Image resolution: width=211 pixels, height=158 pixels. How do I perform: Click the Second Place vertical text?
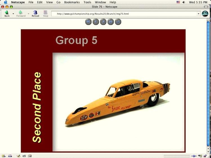tap(37, 107)
